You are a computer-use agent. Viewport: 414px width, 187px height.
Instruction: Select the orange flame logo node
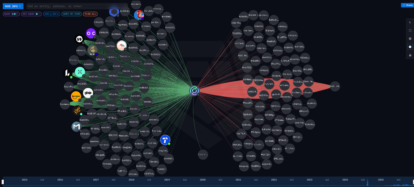77,110
